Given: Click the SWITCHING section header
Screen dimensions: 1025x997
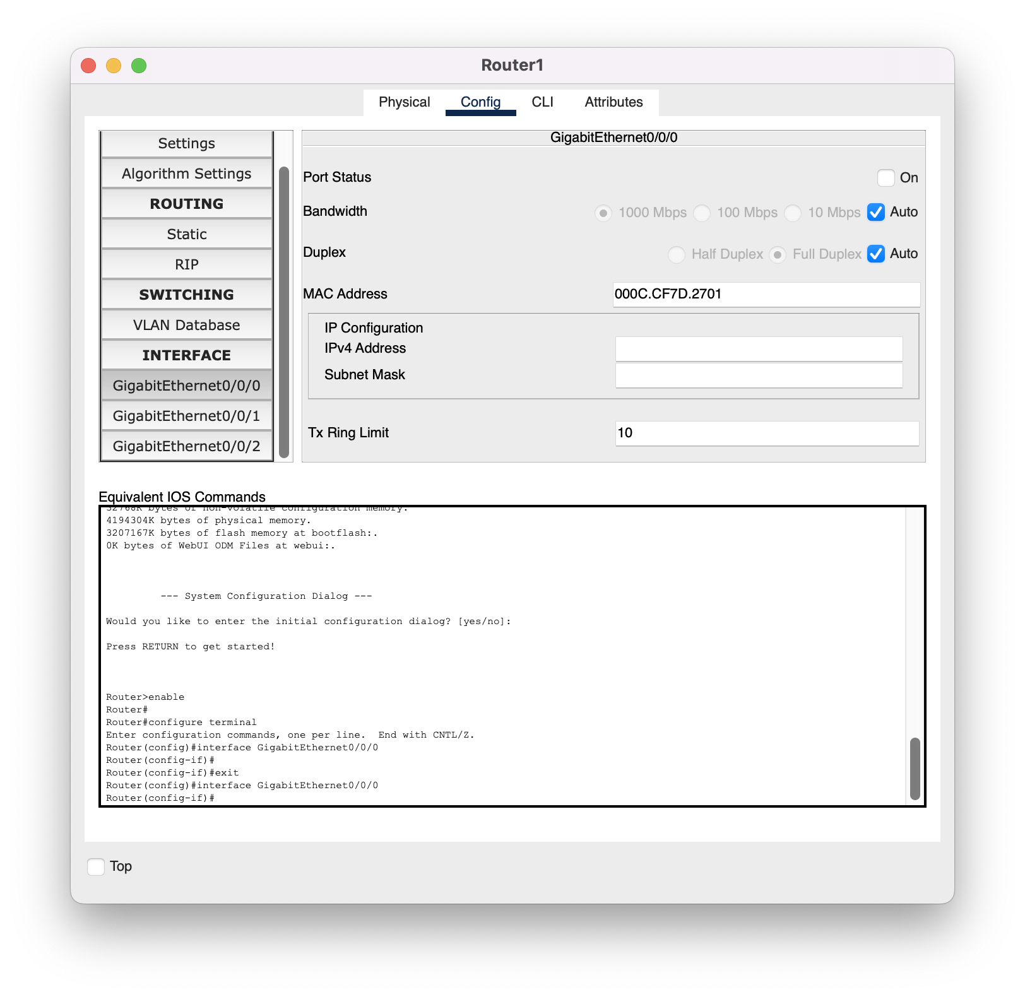Looking at the screenshot, I should [x=187, y=295].
